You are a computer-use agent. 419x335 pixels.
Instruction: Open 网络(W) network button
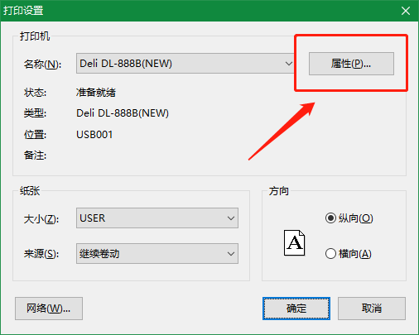click(49, 309)
